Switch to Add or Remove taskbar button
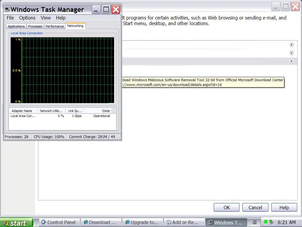Screen dimensions: 302x227 pos(184,222)
